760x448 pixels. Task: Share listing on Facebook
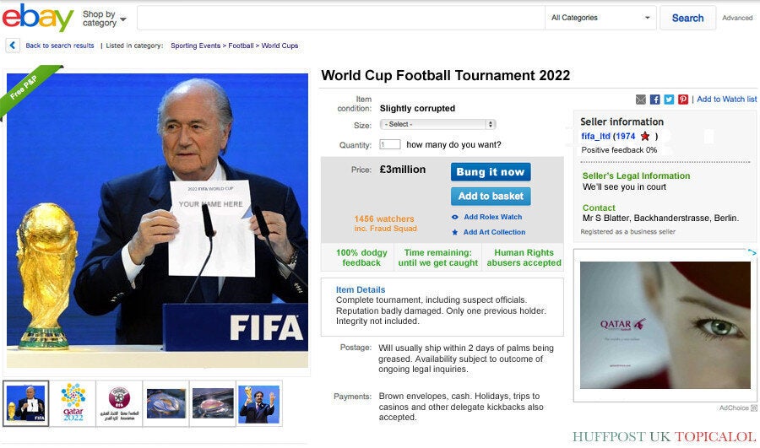tap(654, 100)
